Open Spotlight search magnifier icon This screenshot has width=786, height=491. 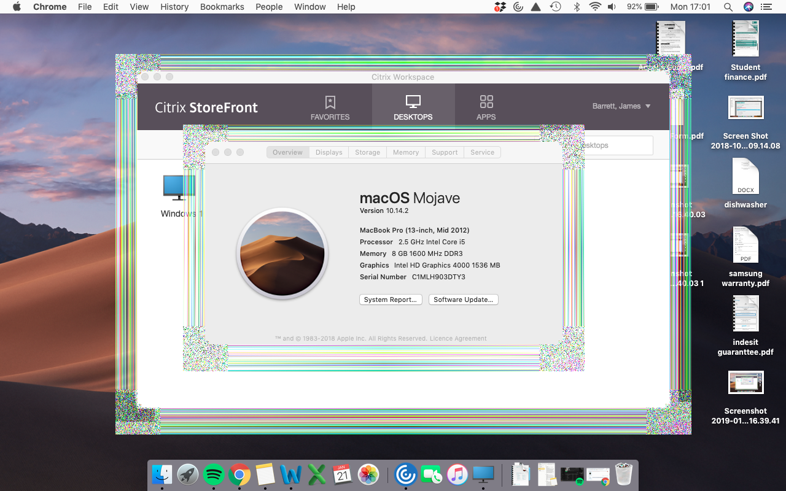(x=728, y=7)
